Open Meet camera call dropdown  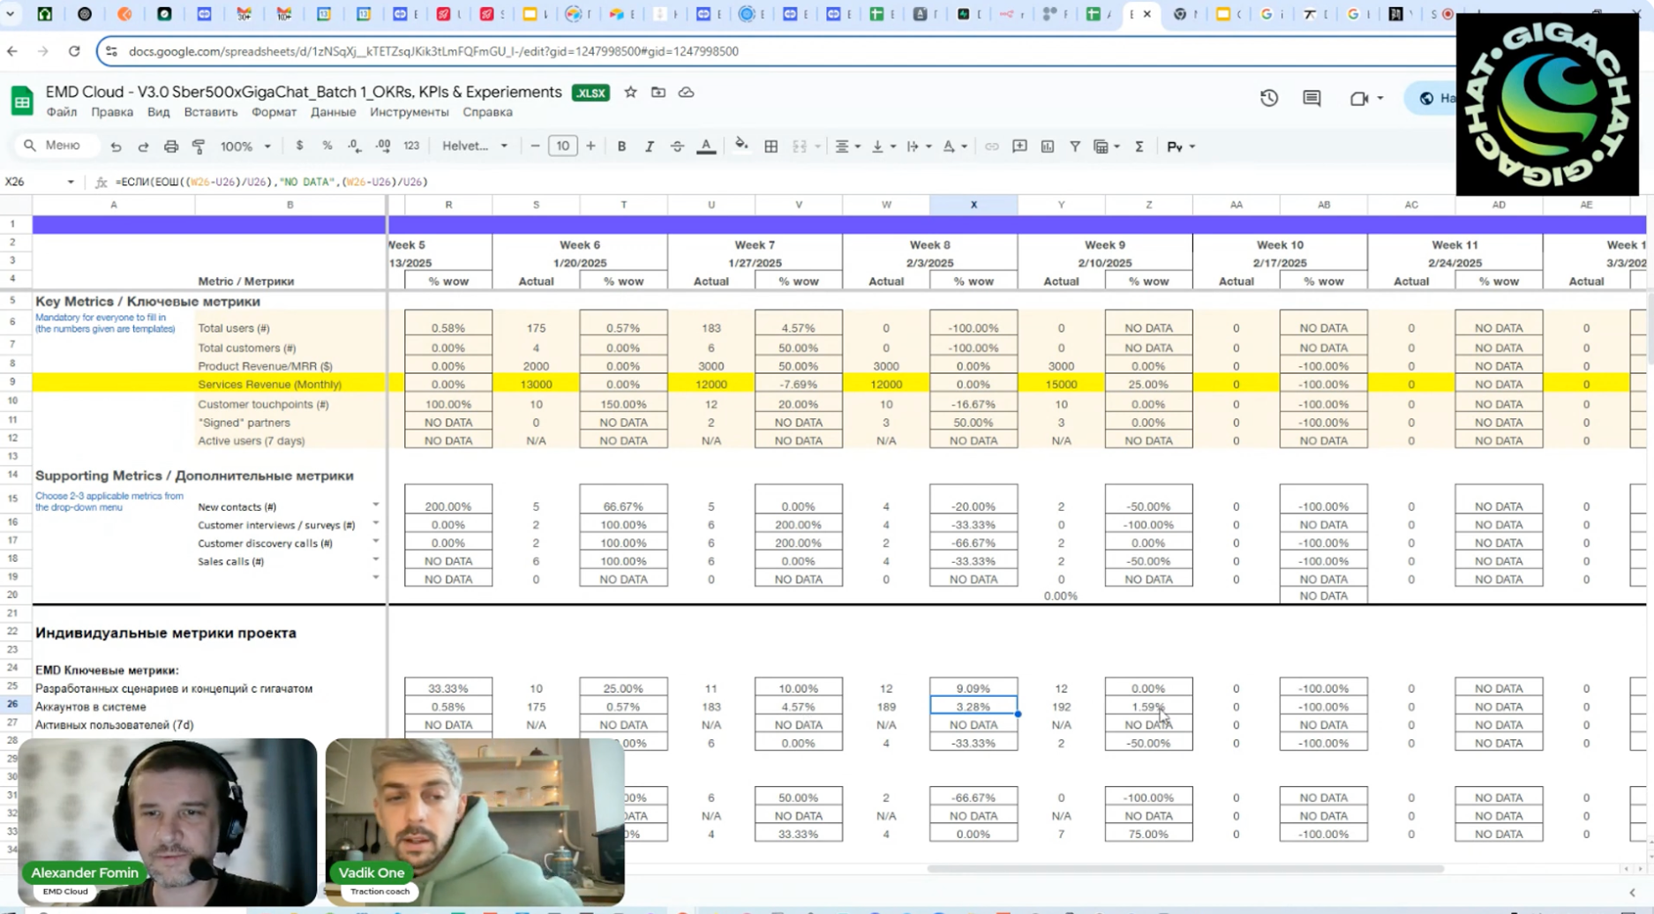coord(1366,98)
